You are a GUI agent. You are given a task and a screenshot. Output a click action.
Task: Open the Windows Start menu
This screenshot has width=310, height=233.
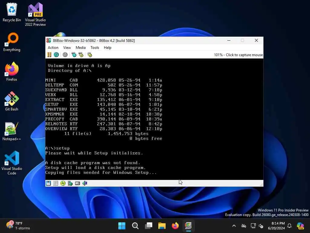pyautogui.click(x=122, y=226)
